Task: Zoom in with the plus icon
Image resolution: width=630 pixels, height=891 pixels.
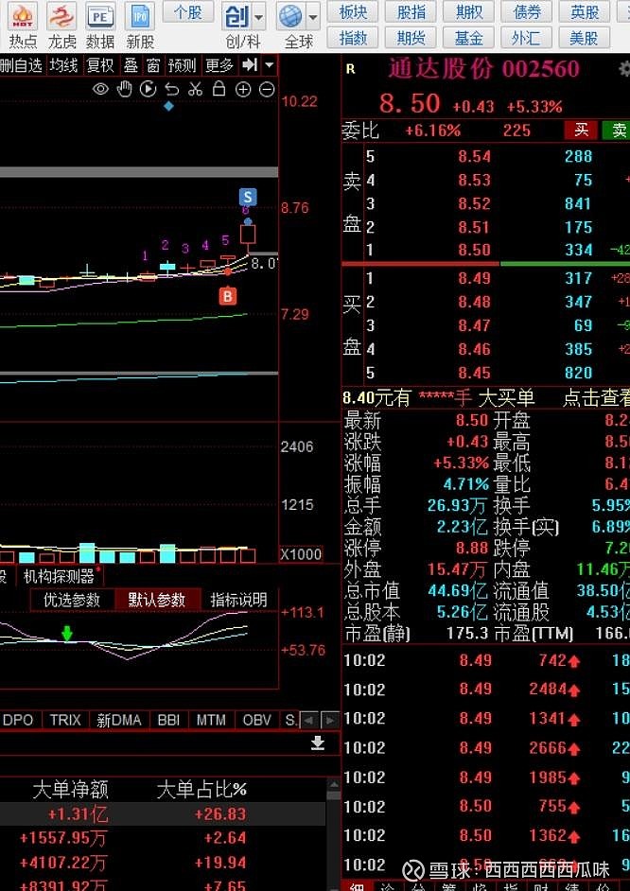Action: 242,89
